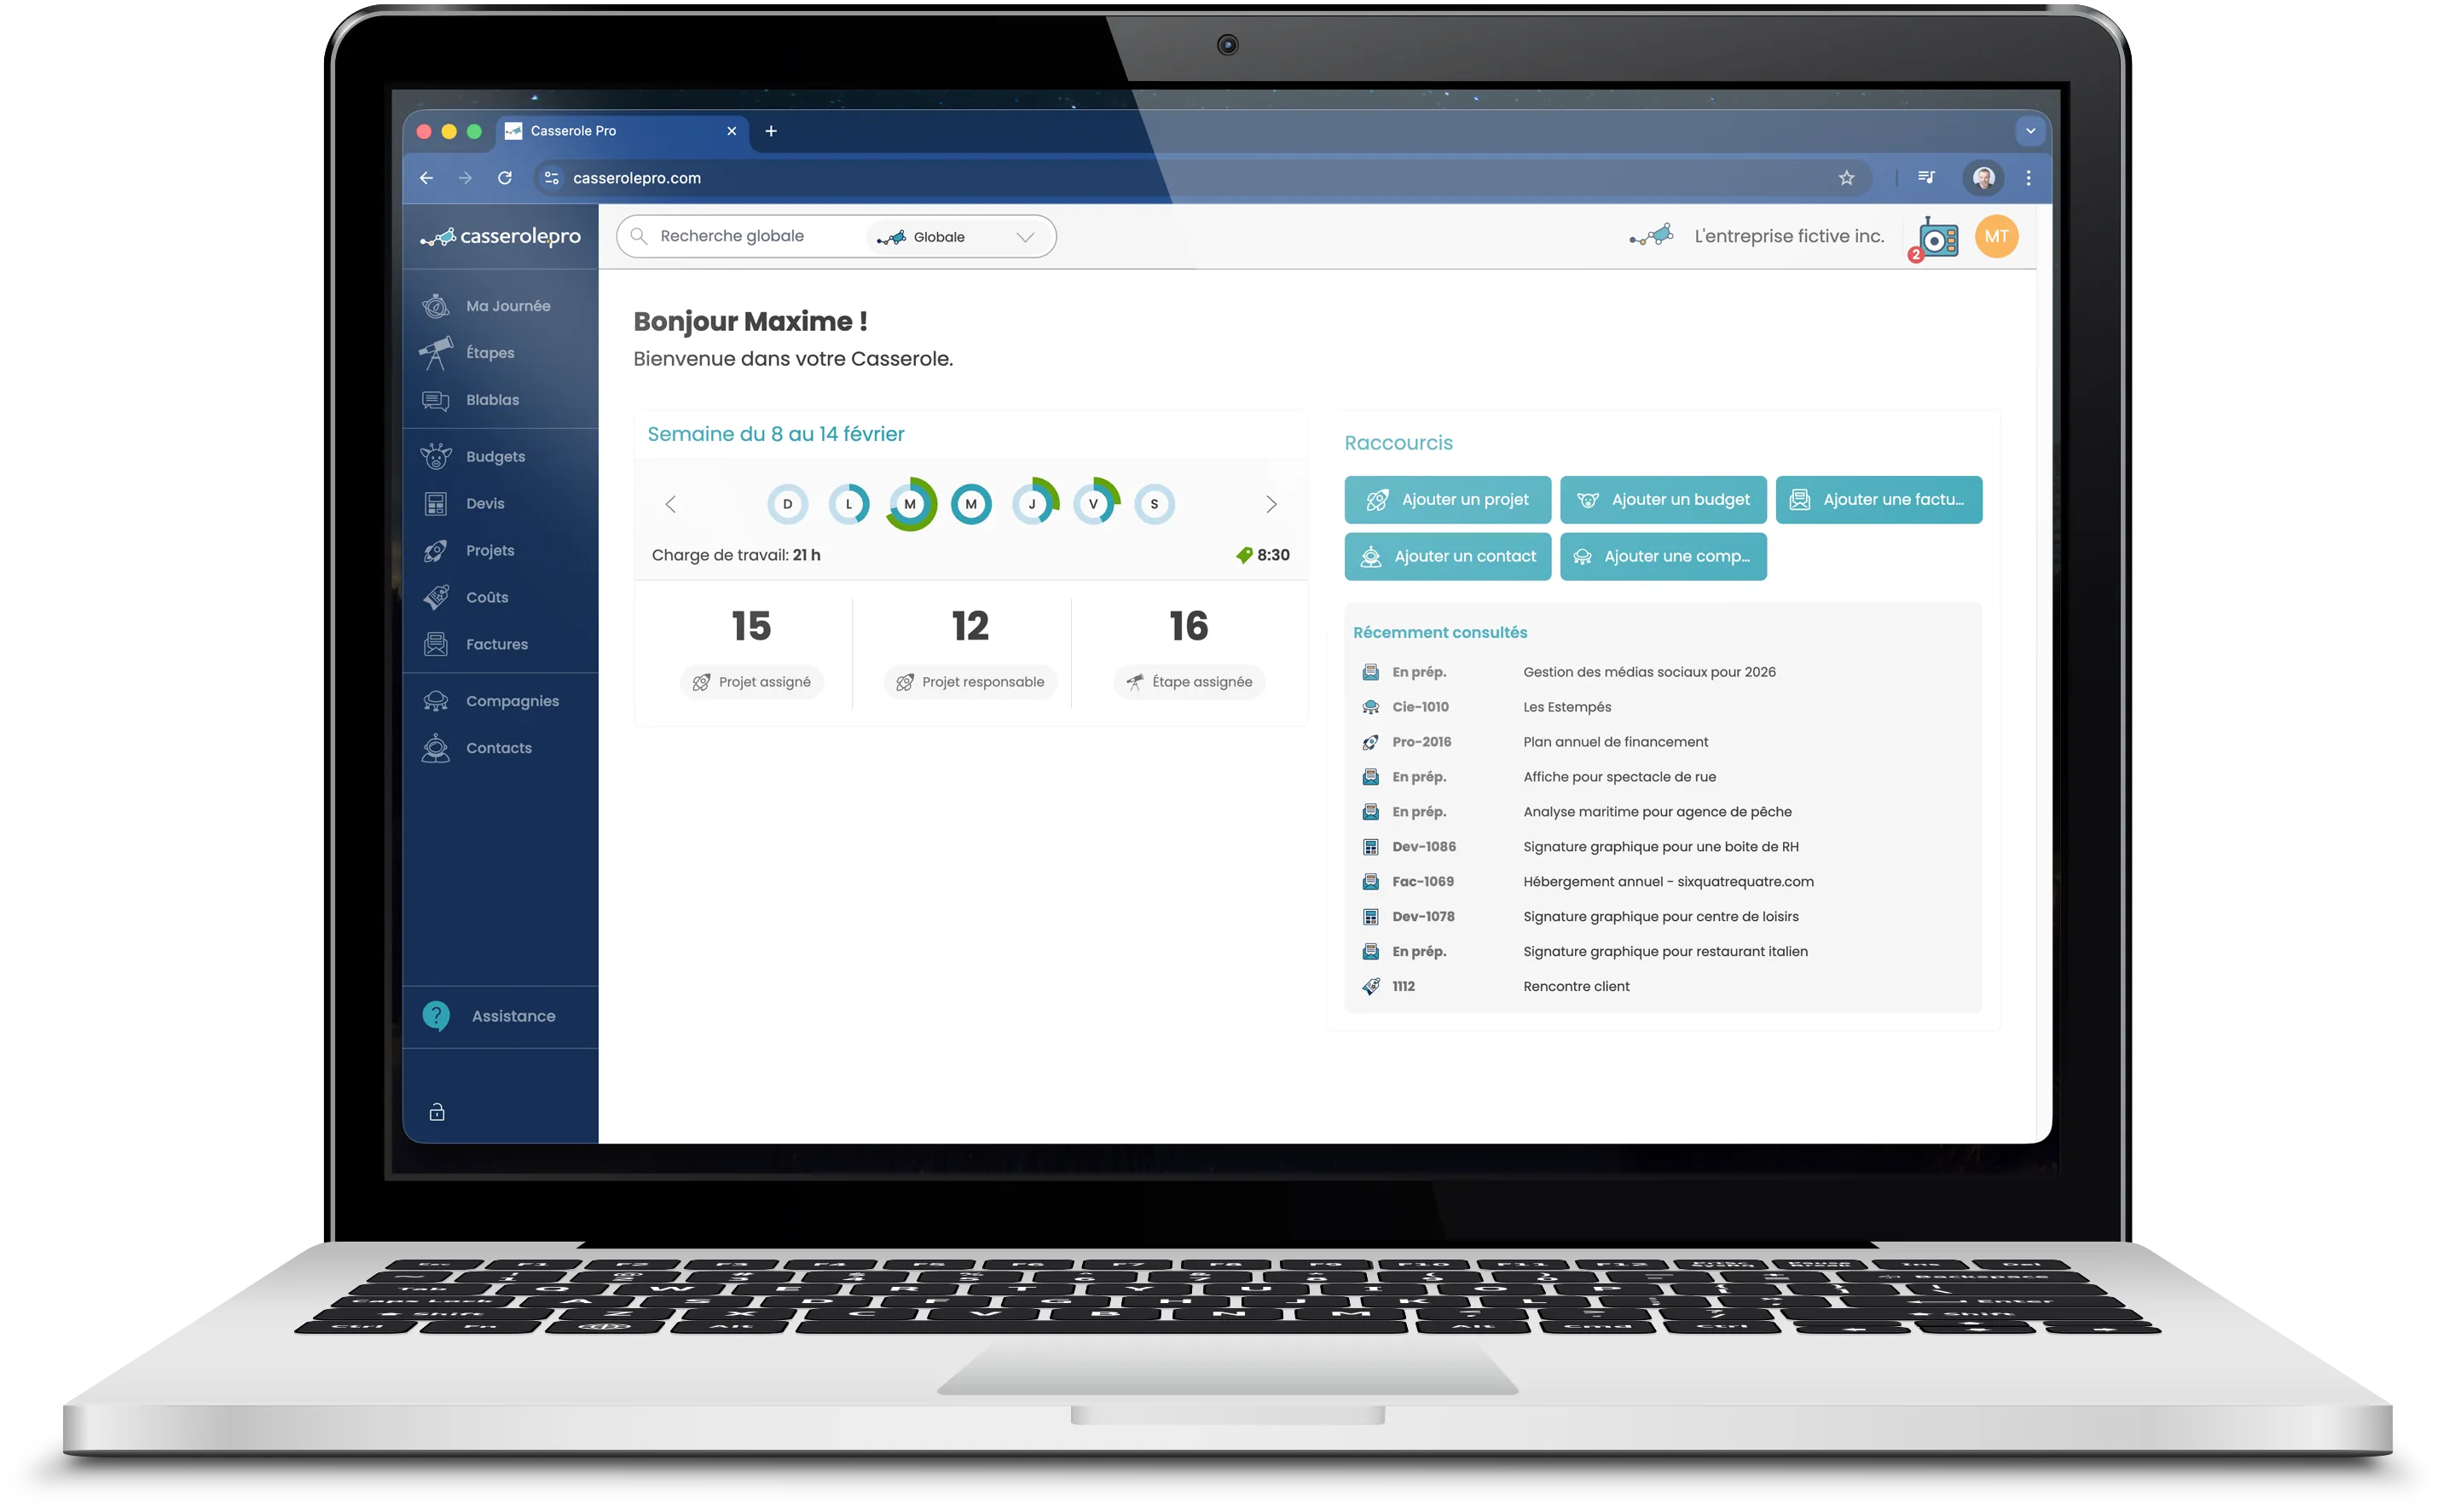Select Sunday day circle
Screen dimensions: 2443x1512
[787, 504]
